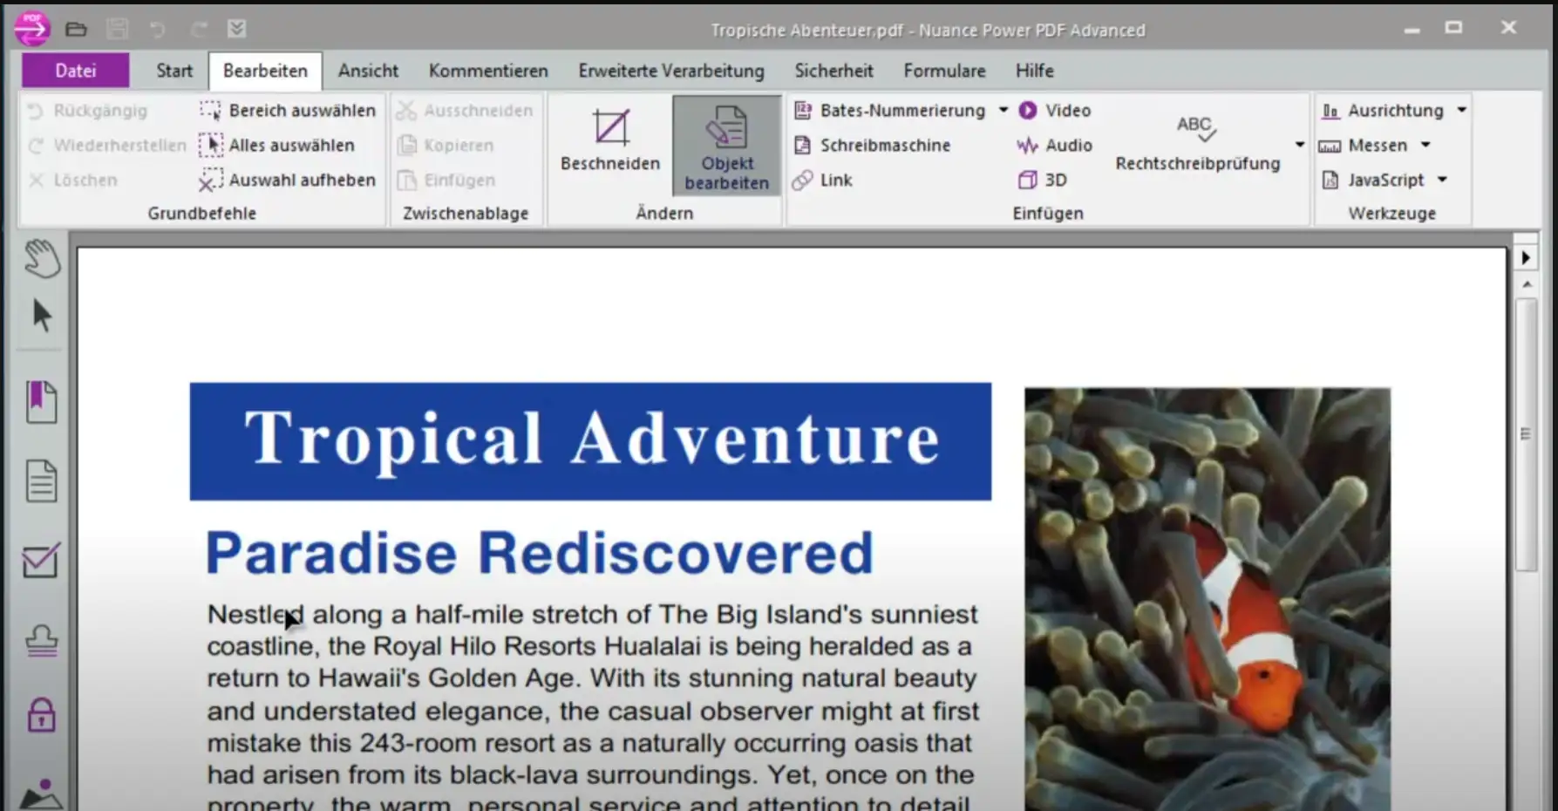
Task: Toggle the Objekt bearbeiten tool
Action: point(726,147)
